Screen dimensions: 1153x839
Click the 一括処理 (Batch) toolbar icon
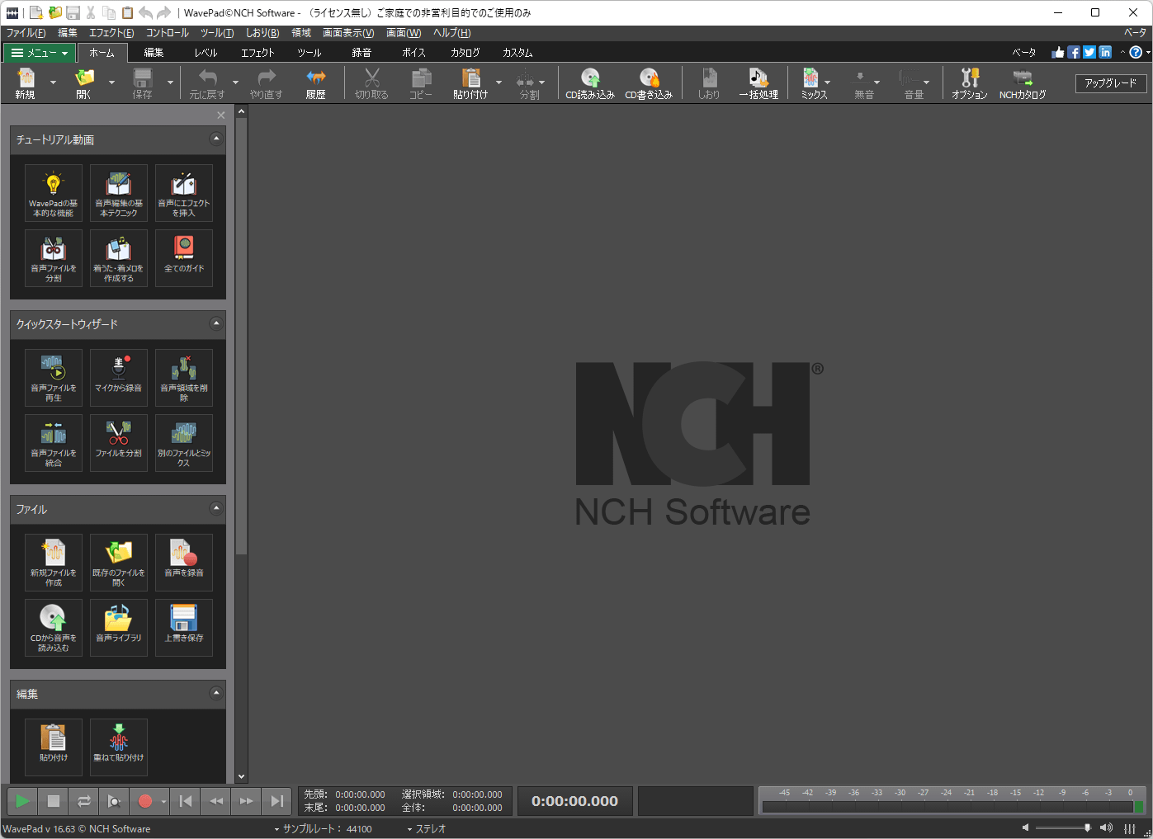(x=758, y=83)
